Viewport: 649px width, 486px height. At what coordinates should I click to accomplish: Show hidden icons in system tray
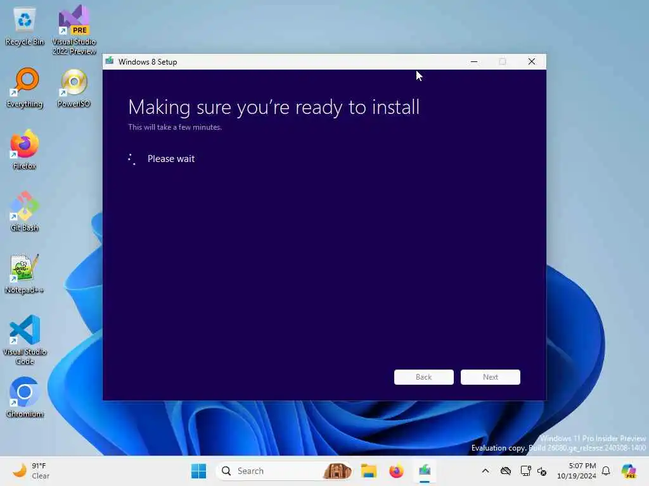coord(485,471)
